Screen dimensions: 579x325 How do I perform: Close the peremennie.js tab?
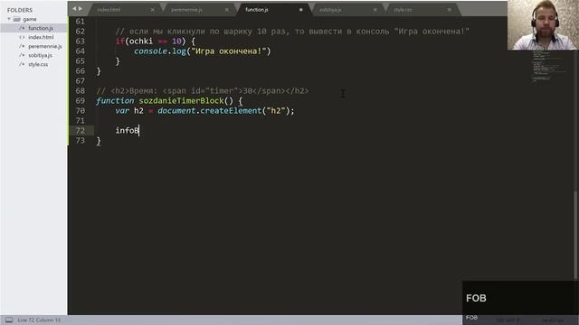click(227, 10)
